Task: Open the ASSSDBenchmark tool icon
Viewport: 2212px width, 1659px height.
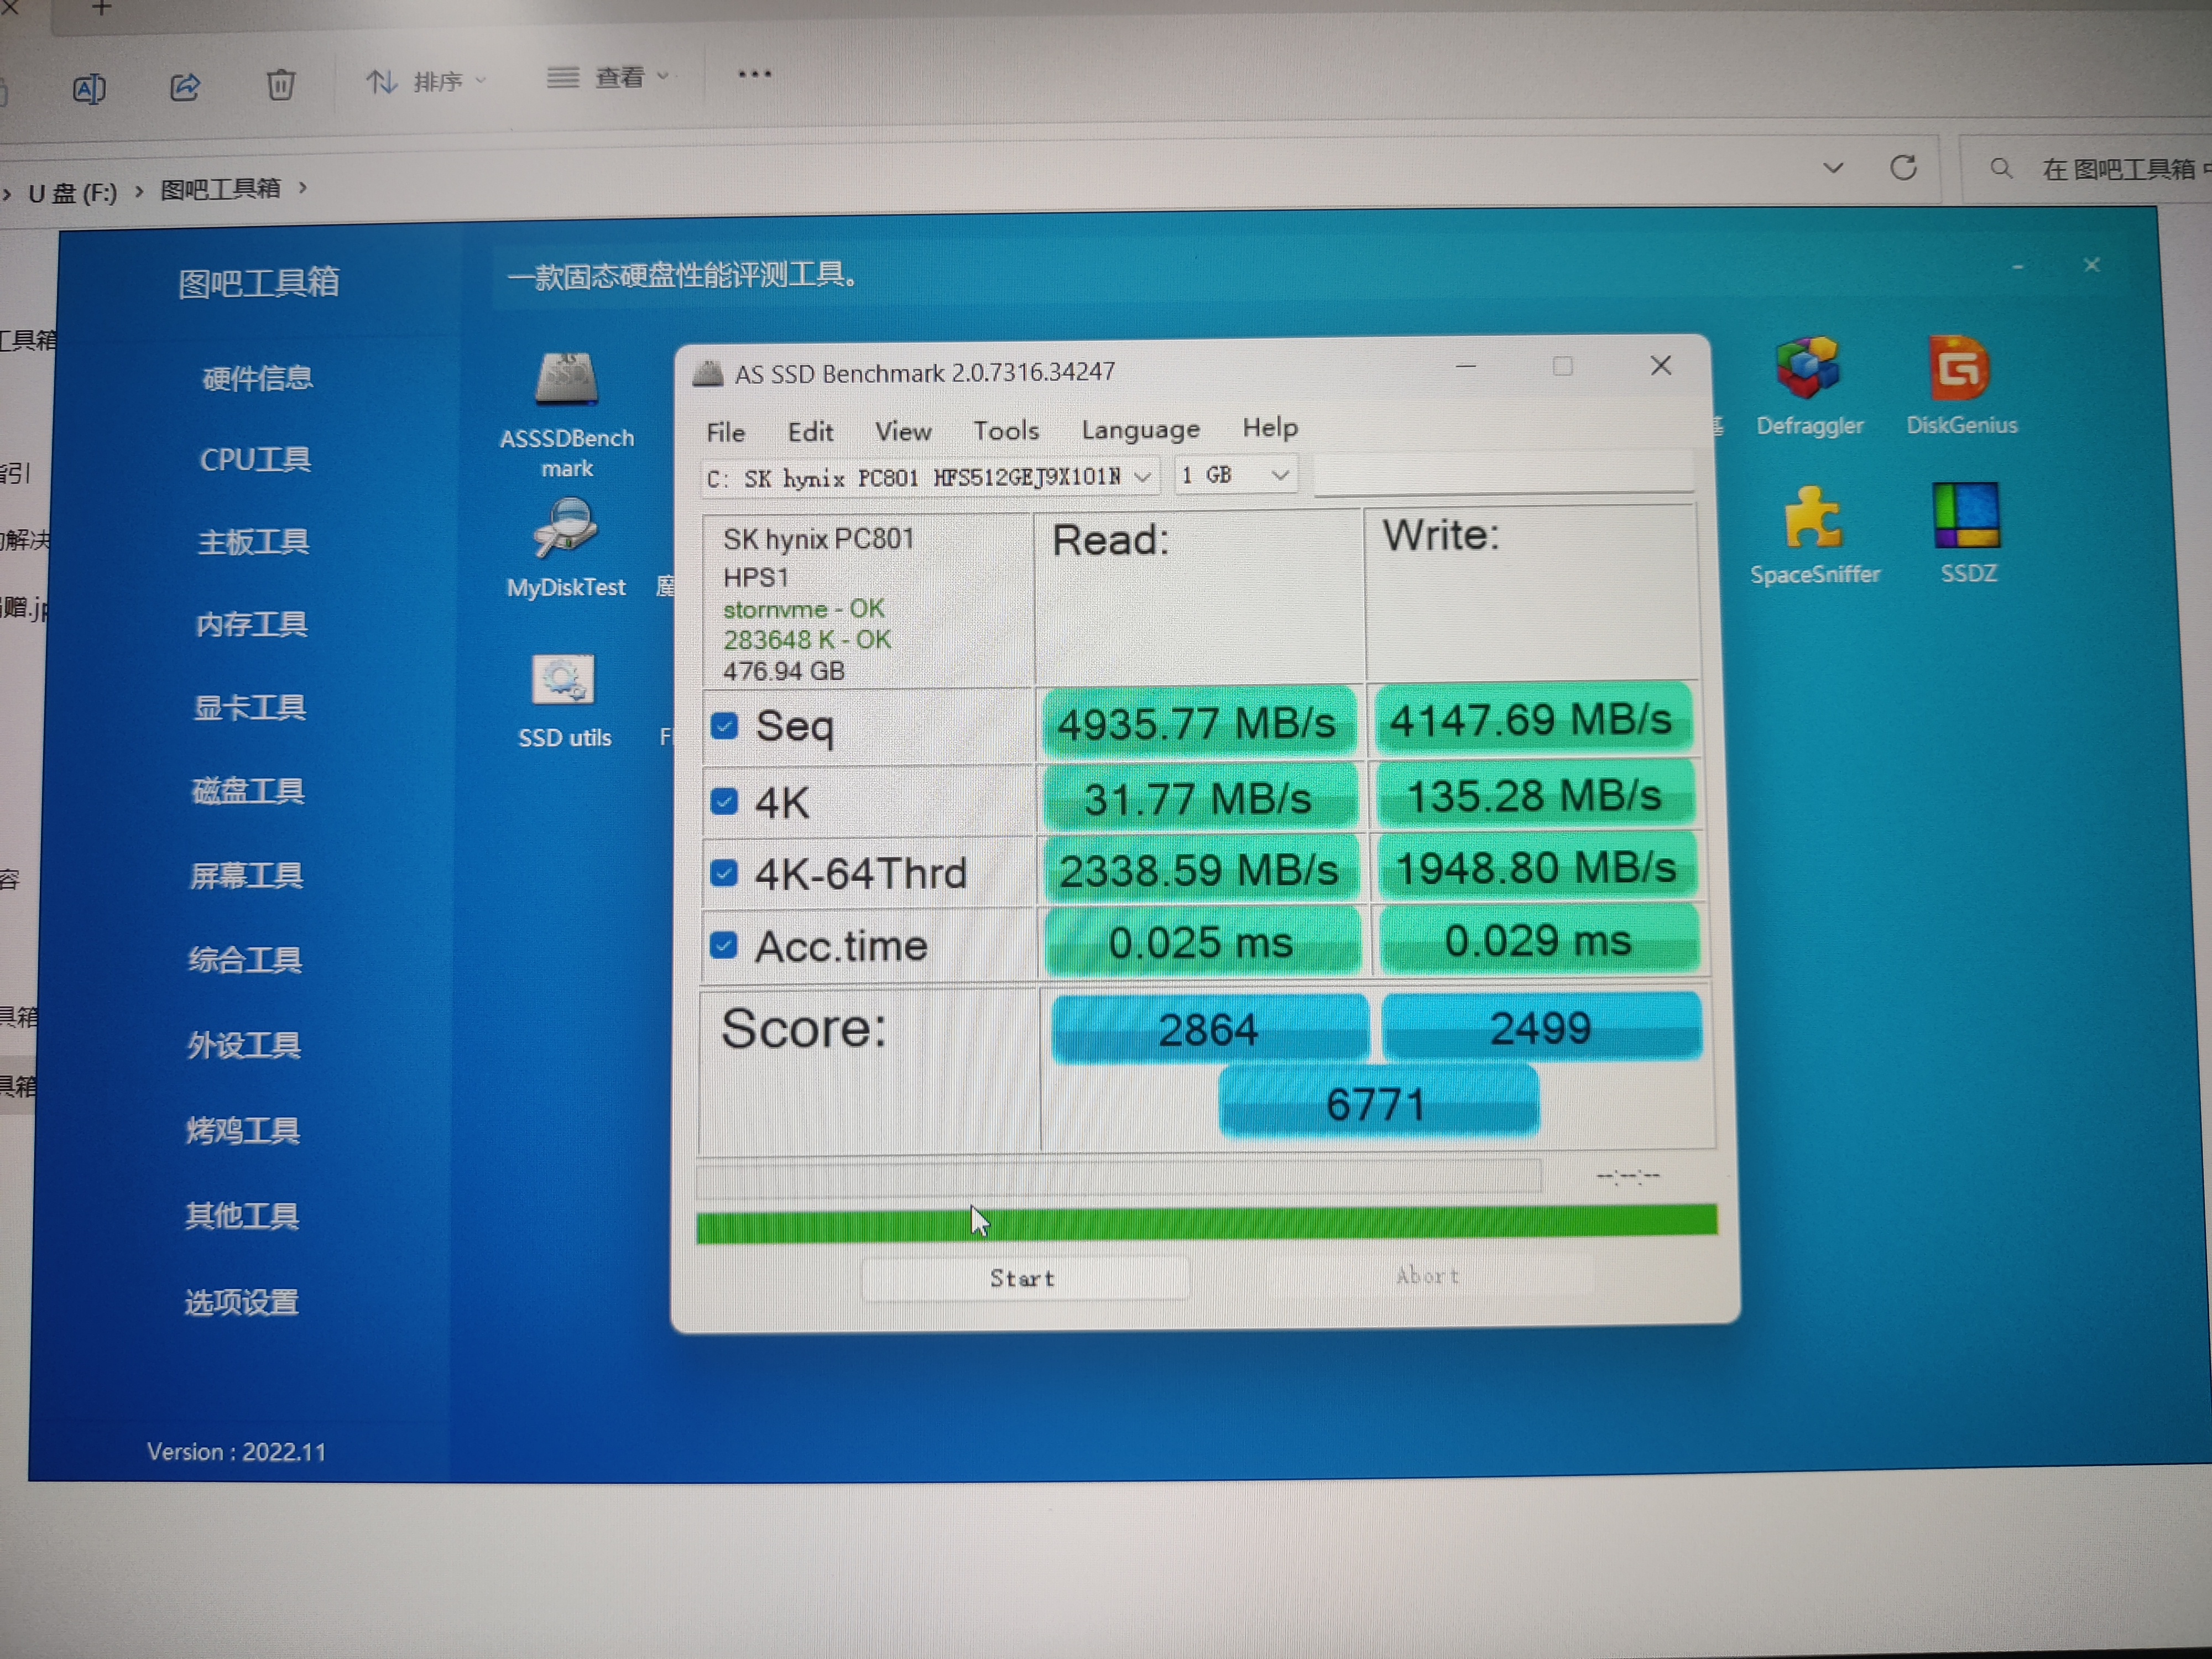Action: tap(566, 378)
